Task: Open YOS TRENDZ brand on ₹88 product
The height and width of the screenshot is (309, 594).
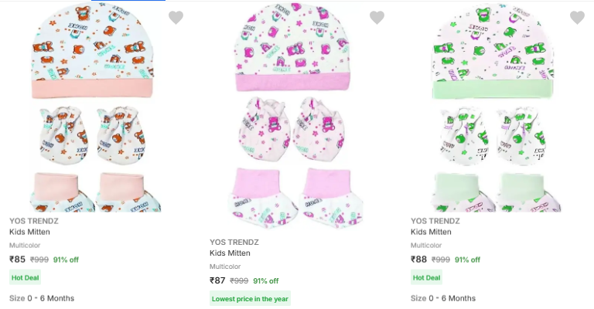Action: [435, 220]
